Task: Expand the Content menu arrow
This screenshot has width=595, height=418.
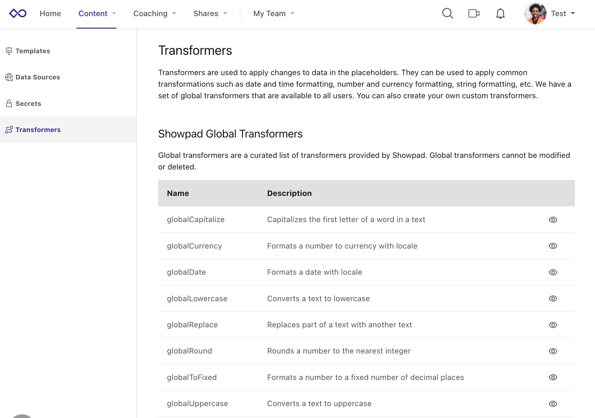Action: click(x=114, y=13)
